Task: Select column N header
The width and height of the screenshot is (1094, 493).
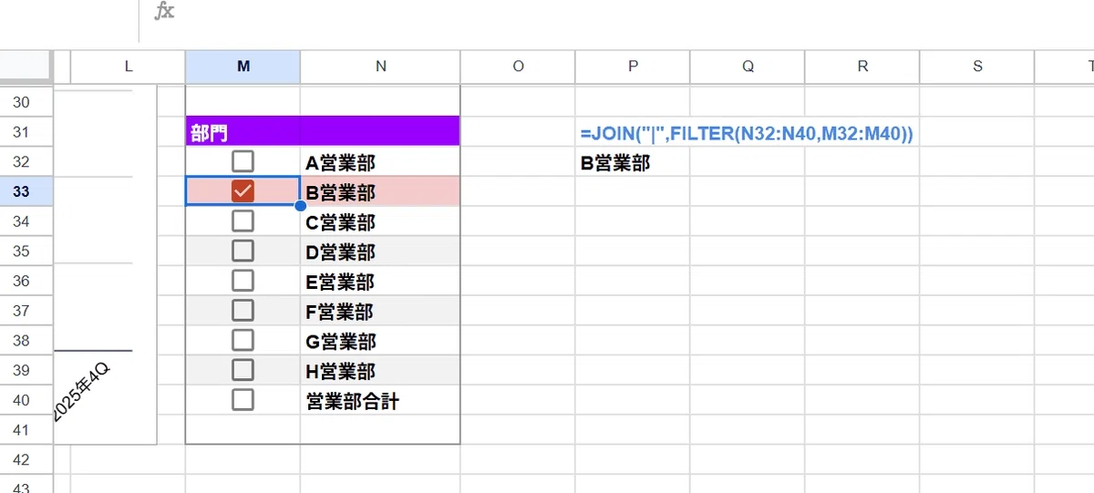Action: click(x=380, y=66)
